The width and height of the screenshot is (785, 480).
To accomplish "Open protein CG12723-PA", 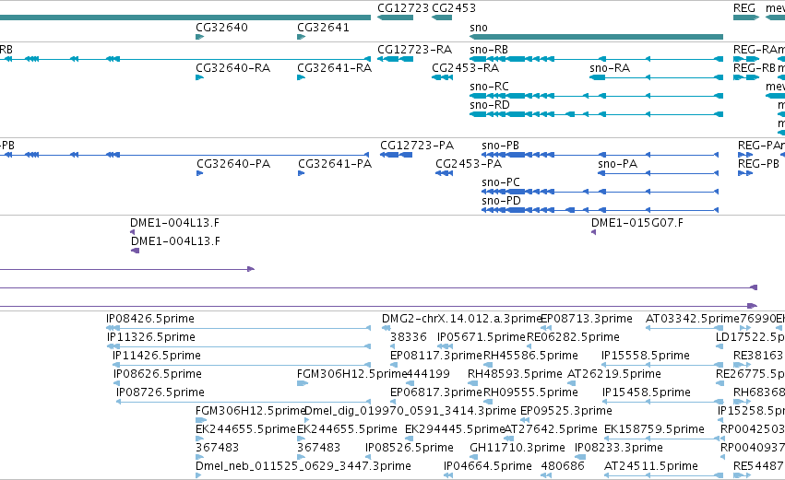I will pos(417,146).
